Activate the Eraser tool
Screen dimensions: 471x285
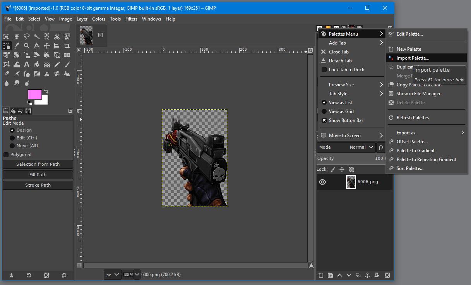coord(7,74)
